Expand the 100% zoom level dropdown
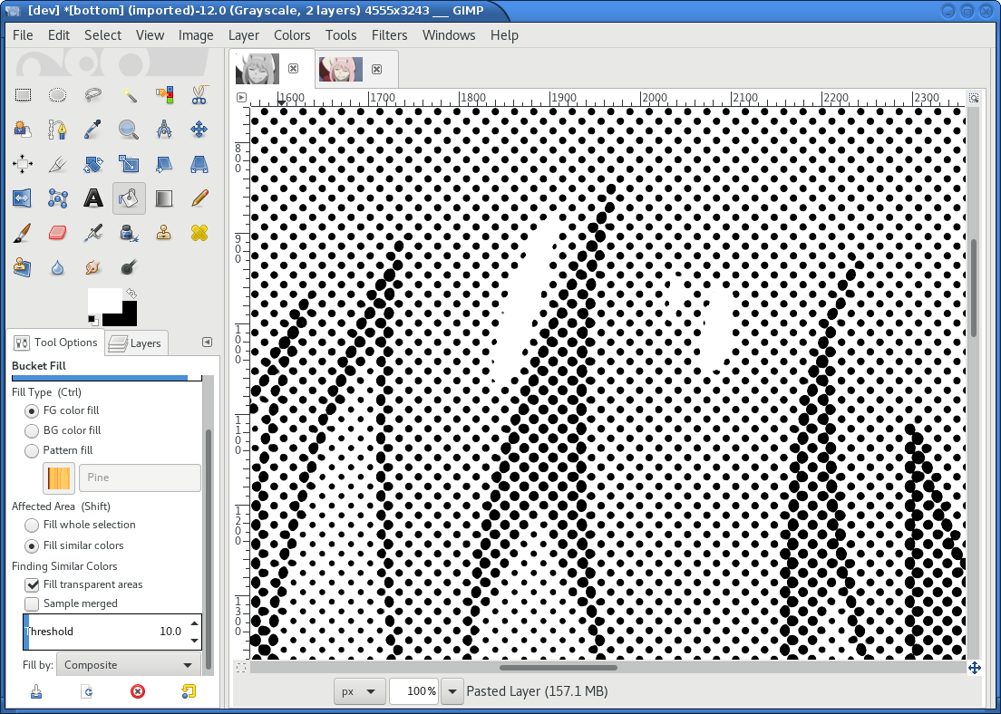The width and height of the screenshot is (1001, 714). (452, 691)
